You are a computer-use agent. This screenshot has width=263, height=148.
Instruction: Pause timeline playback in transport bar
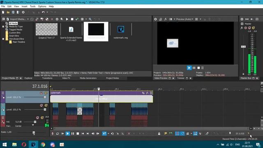tap(73, 134)
